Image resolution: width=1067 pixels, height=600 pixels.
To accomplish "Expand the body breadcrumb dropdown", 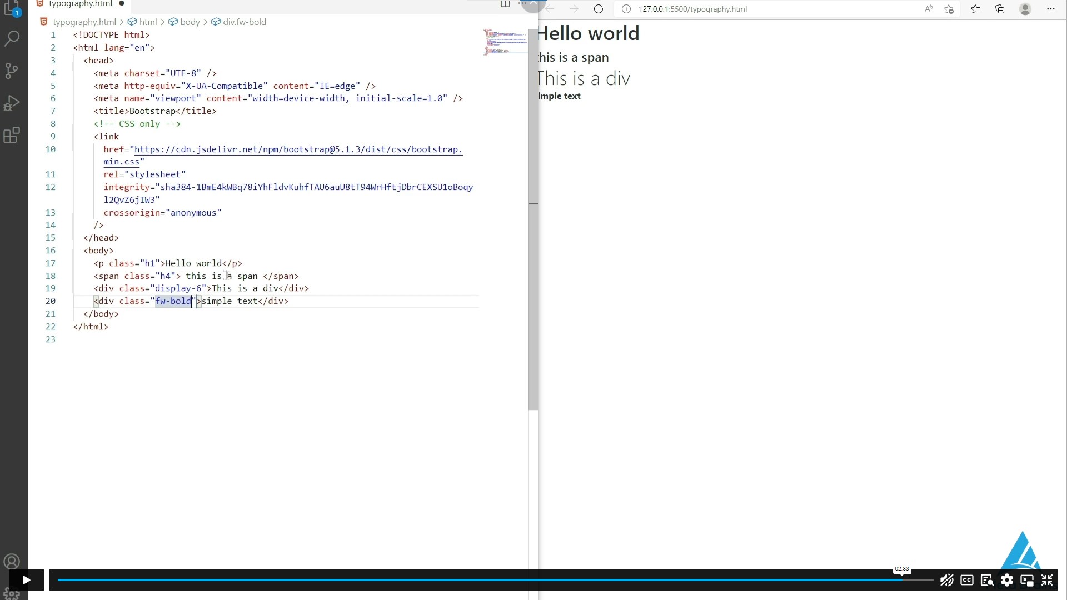I will pyautogui.click(x=190, y=22).
